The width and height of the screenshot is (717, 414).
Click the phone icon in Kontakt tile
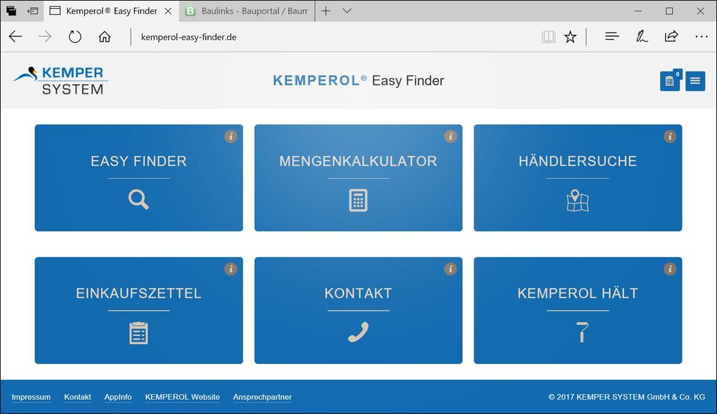point(358,332)
